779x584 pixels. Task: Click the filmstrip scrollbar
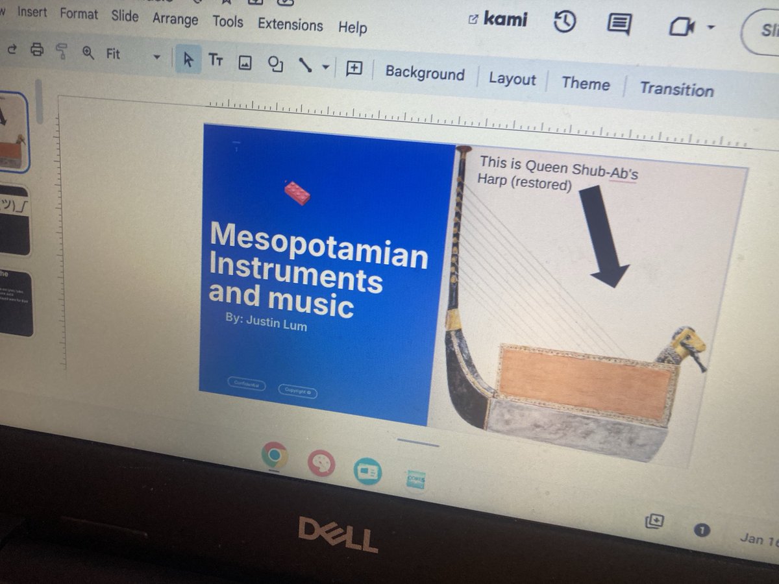(39, 101)
